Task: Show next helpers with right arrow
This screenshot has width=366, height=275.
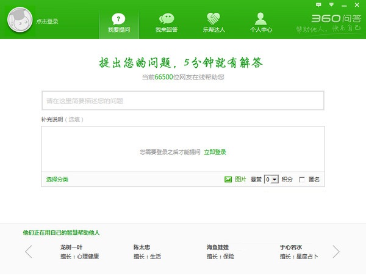Action: tap(336, 252)
